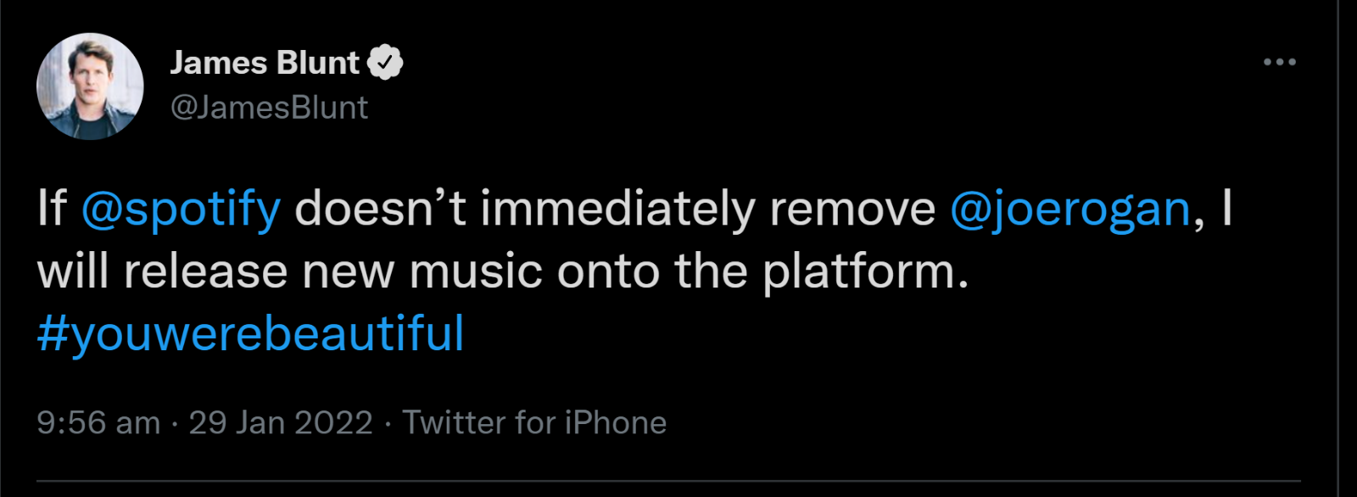Follow the @spotify mention link

click(x=181, y=209)
